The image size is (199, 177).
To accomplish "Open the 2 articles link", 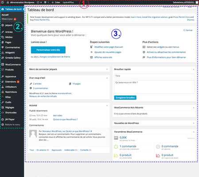I will [37, 84].
